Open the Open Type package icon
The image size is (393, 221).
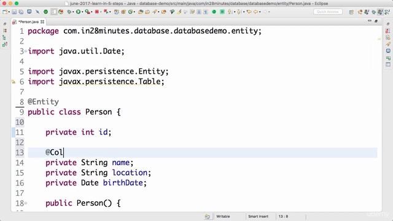pyautogui.click(x=141, y=12)
